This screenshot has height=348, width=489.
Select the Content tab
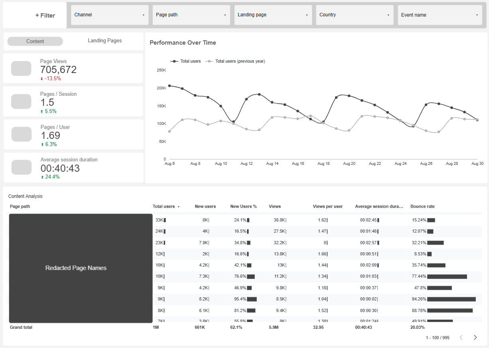(x=35, y=41)
